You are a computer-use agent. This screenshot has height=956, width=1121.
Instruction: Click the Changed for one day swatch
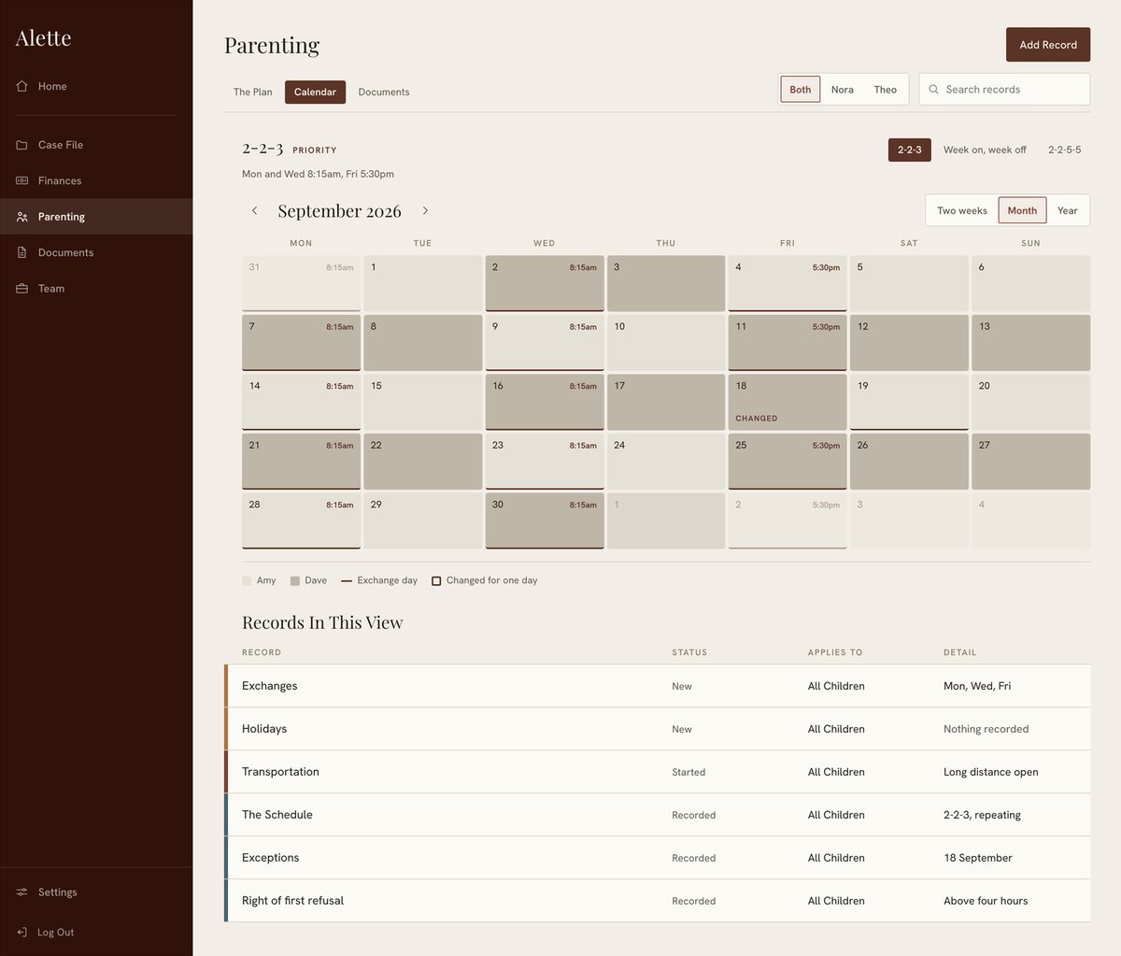pos(436,581)
